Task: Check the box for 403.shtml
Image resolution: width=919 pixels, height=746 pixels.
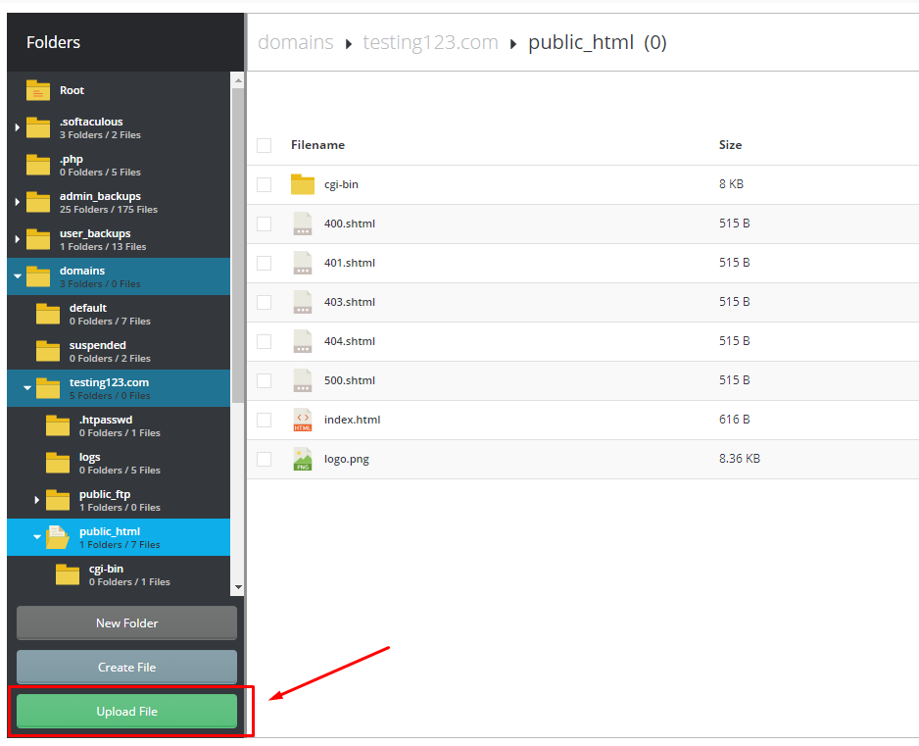Action: pyautogui.click(x=265, y=303)
